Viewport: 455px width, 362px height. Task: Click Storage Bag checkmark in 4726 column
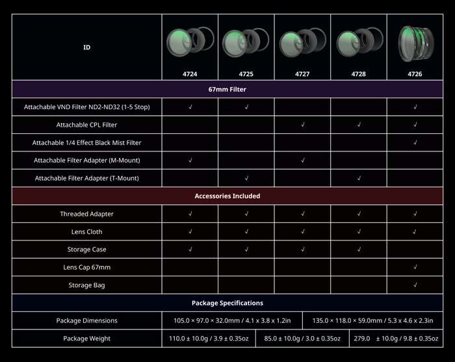[x=415, y=285]
